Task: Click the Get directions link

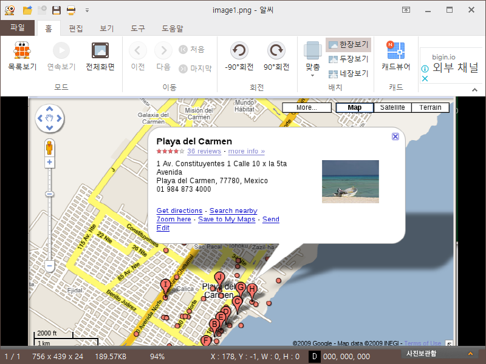Action: 179,211
